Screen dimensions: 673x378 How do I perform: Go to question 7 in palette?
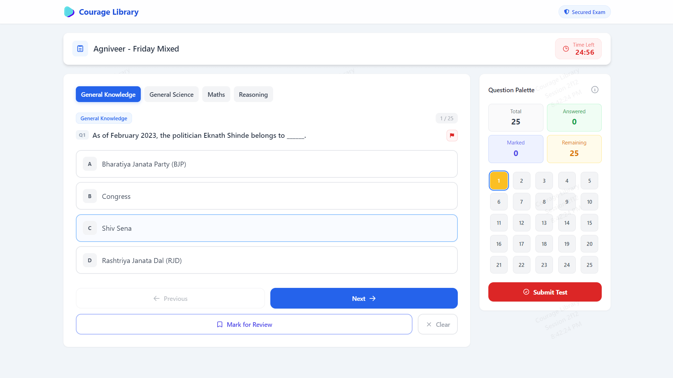coord(521,202)
